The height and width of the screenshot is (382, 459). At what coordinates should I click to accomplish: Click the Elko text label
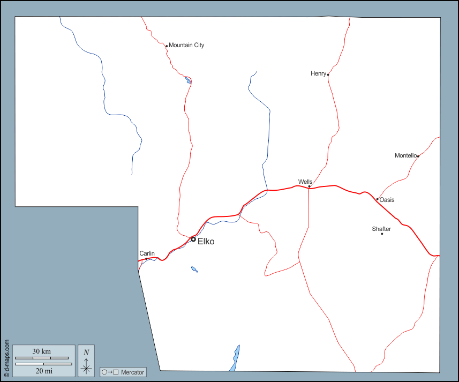pos(206,242)
